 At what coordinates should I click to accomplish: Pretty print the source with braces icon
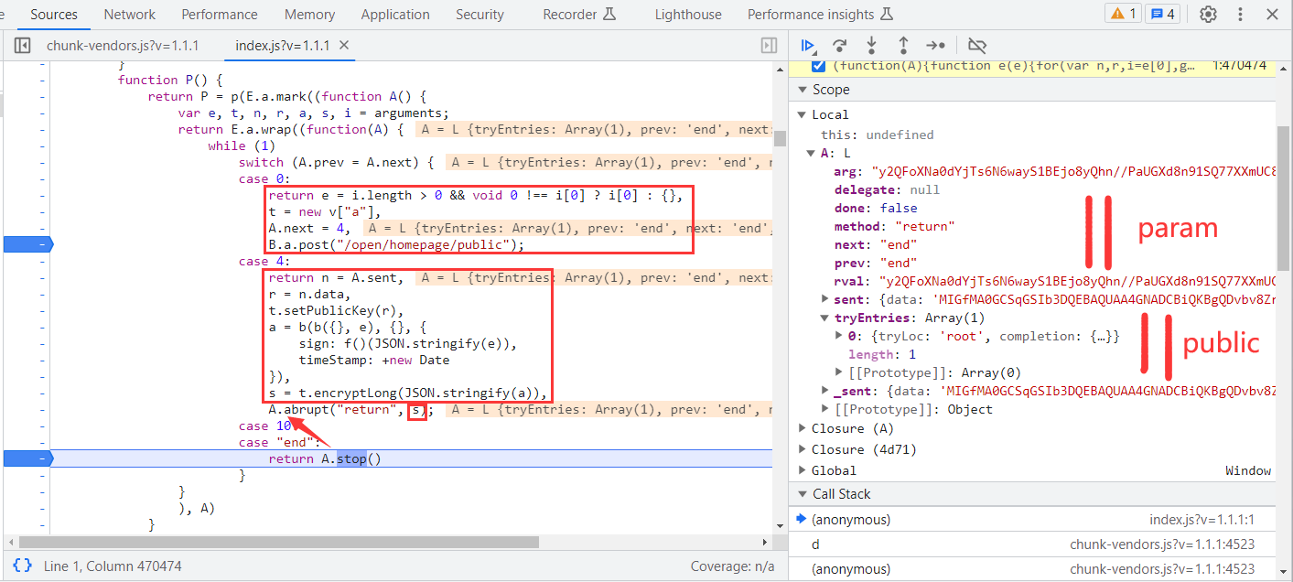point(24,566)
